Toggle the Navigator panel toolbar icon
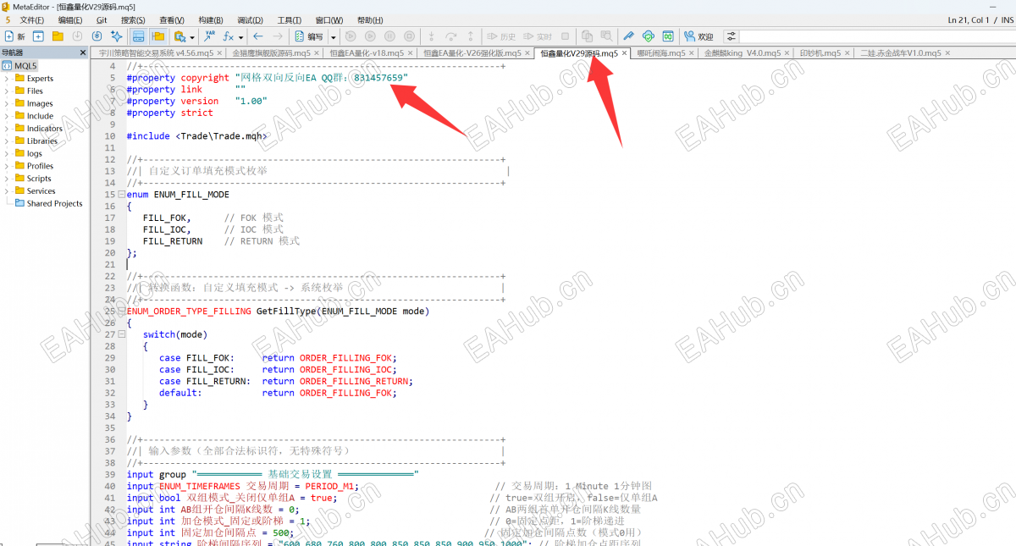Screen dimensions: 1016x546 tap(138, 36)
